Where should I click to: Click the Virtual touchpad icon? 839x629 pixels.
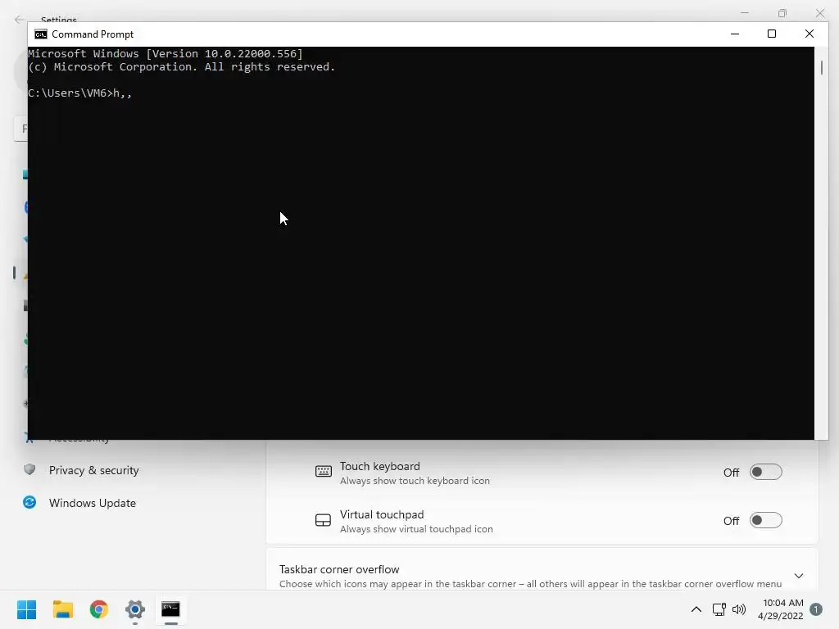click(x=323, y=520)
